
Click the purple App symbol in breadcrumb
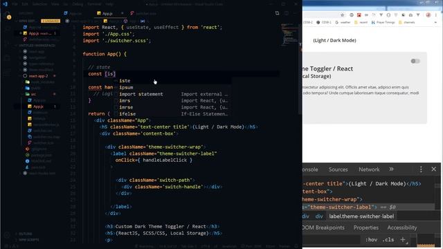coord(125,21)
